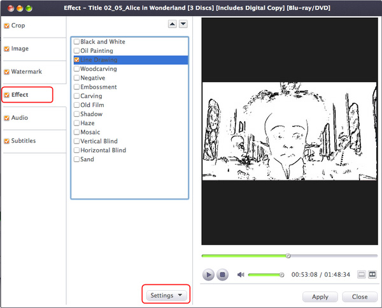The height and width of the screenshot is (308, 382).
Task: Click the green volume slider
Action: tap(264, 275)
